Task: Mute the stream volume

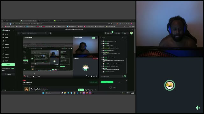Action: pyautogui.click(x=94, y=76)
